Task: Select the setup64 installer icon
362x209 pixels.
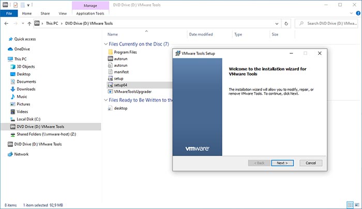Action: [x=110, y=85]
